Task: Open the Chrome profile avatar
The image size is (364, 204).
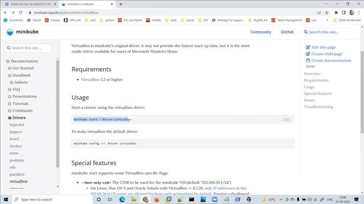Action: 351,12
